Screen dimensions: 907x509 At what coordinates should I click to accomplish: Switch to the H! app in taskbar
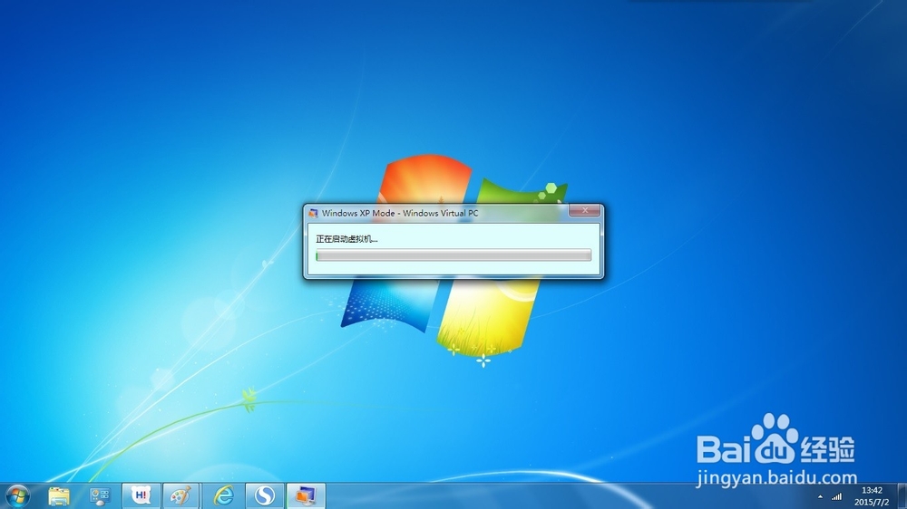point(141,495)
